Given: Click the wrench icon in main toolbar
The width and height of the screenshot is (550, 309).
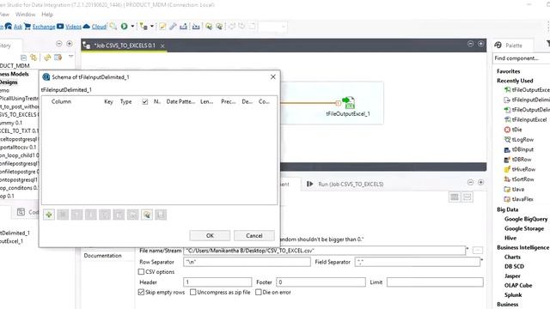Looking at the screenshot, I should 173,27.
